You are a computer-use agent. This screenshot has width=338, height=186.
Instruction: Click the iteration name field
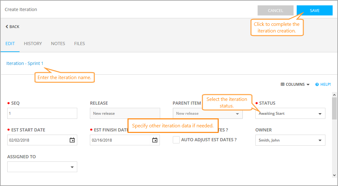click(x=25, y=63)
